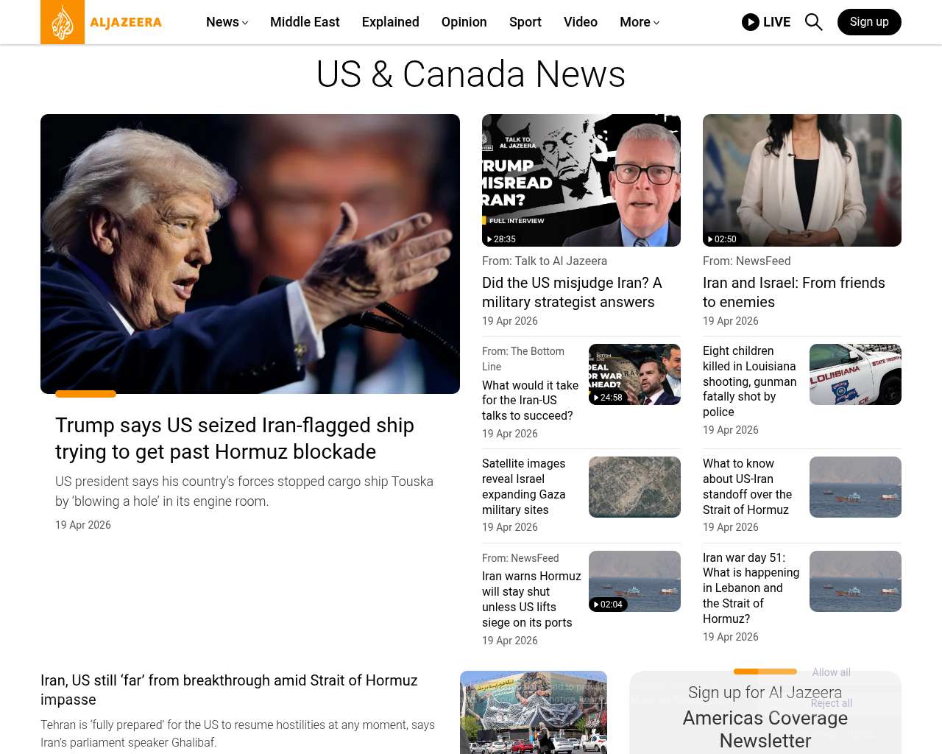The image size is (942, 754).
Task: Go to the Middle East section
Action: (x=305, y=22)
